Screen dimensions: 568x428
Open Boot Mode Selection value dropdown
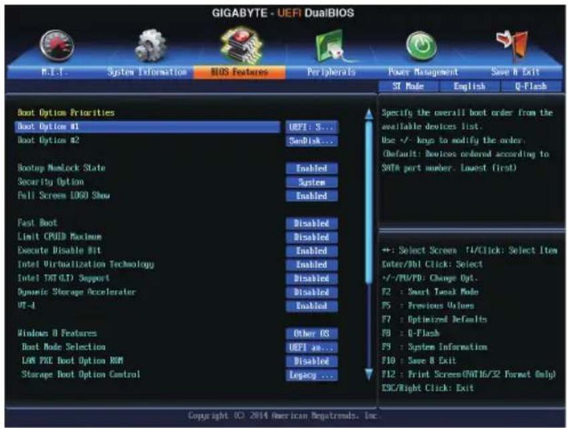tap(312, 347)
